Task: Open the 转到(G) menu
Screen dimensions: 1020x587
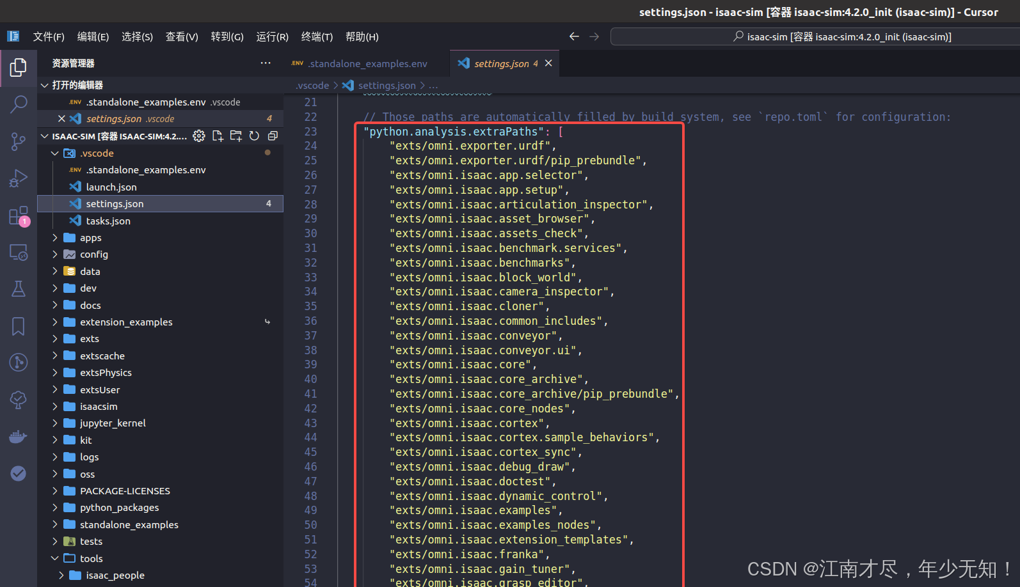Action: [x=227, y=36]
